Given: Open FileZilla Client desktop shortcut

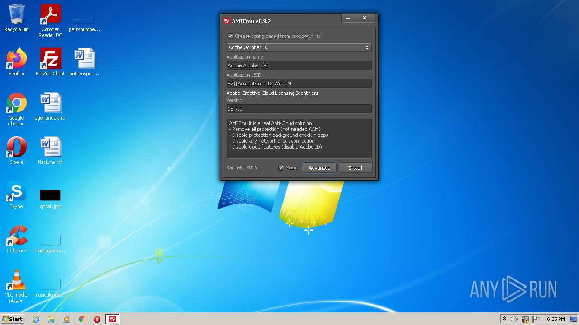Looking at the screenshot, I should (x=50, y=62).
